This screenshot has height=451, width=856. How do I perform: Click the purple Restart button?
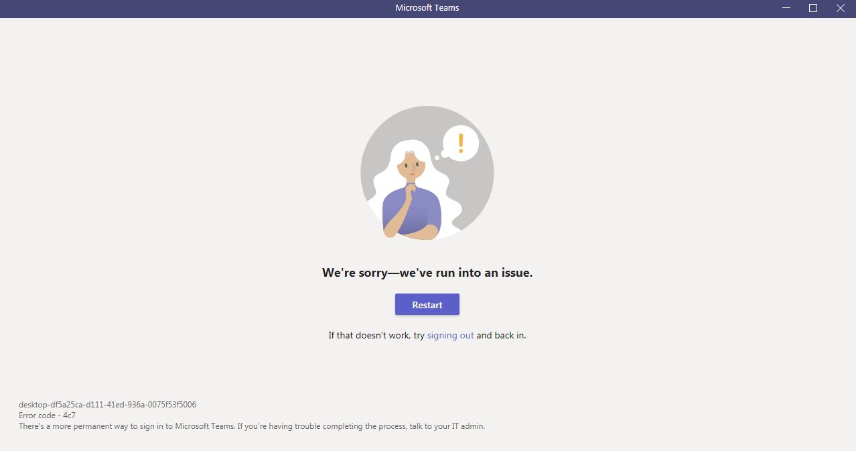[x=427, y=304]
